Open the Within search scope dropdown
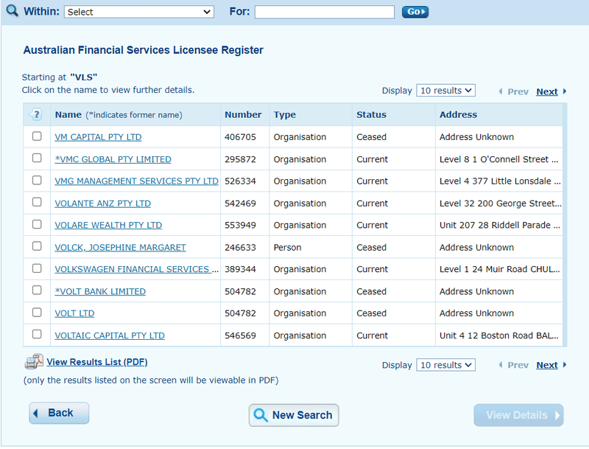This screenshot has width=589, height=449. pyautogui.click(x=139, y=12)
